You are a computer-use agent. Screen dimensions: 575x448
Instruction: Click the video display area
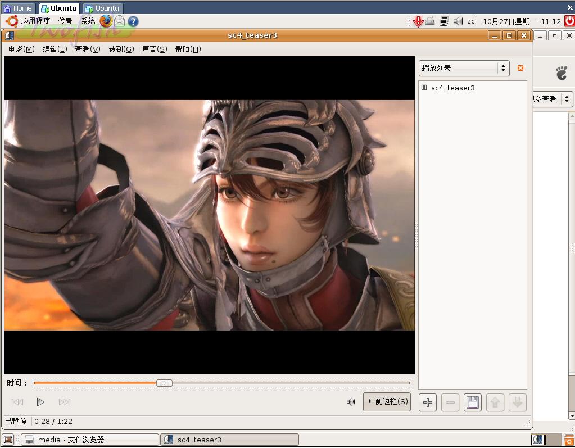[x=210, y=215]
